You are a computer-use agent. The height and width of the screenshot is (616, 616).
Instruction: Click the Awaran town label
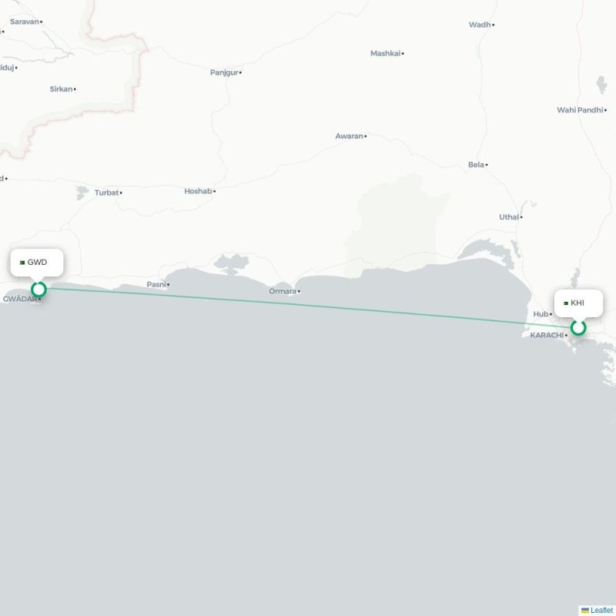(x=350, y=136)
